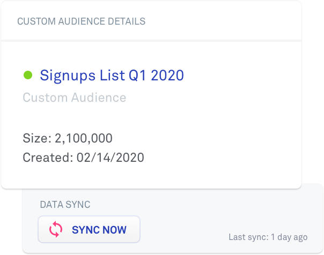Click Q1 2020 in the audience title
This screenshot has width=324, height=255.
tap(156, 76)
